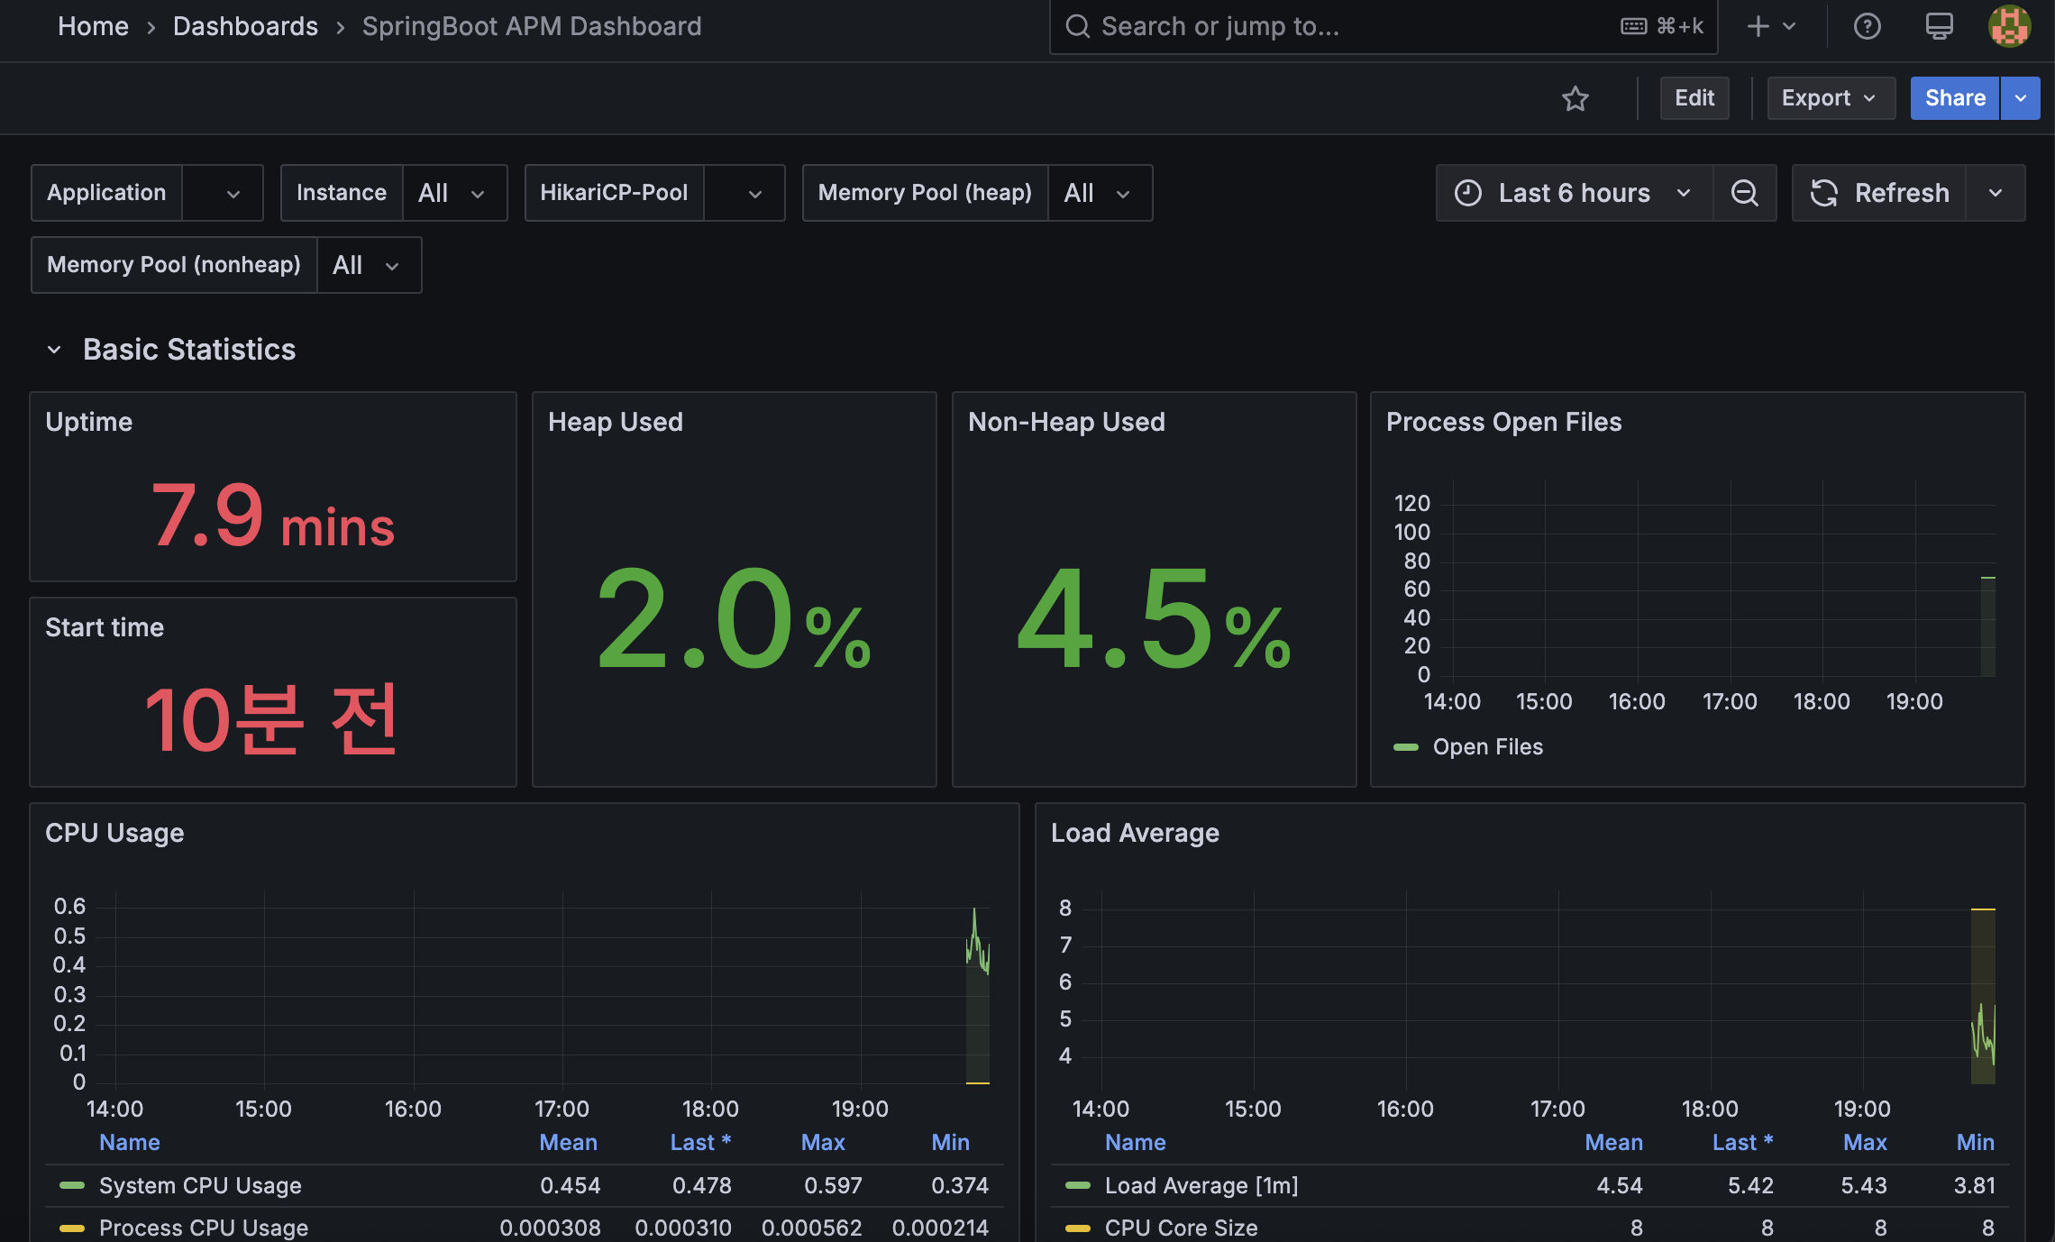Sort Load Average legend by Name

1136,1142
